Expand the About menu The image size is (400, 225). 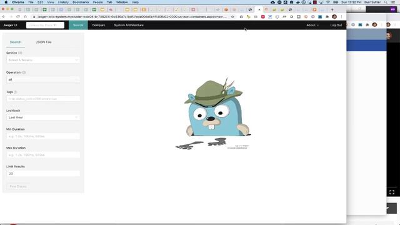tap(312, 25)
